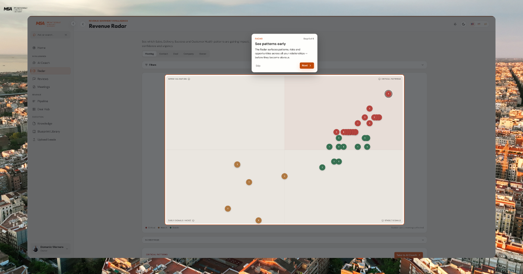Screen dimensions: 523x274
Task: Toggle dark mode with moon icon
Action: [x=463, y=24]
